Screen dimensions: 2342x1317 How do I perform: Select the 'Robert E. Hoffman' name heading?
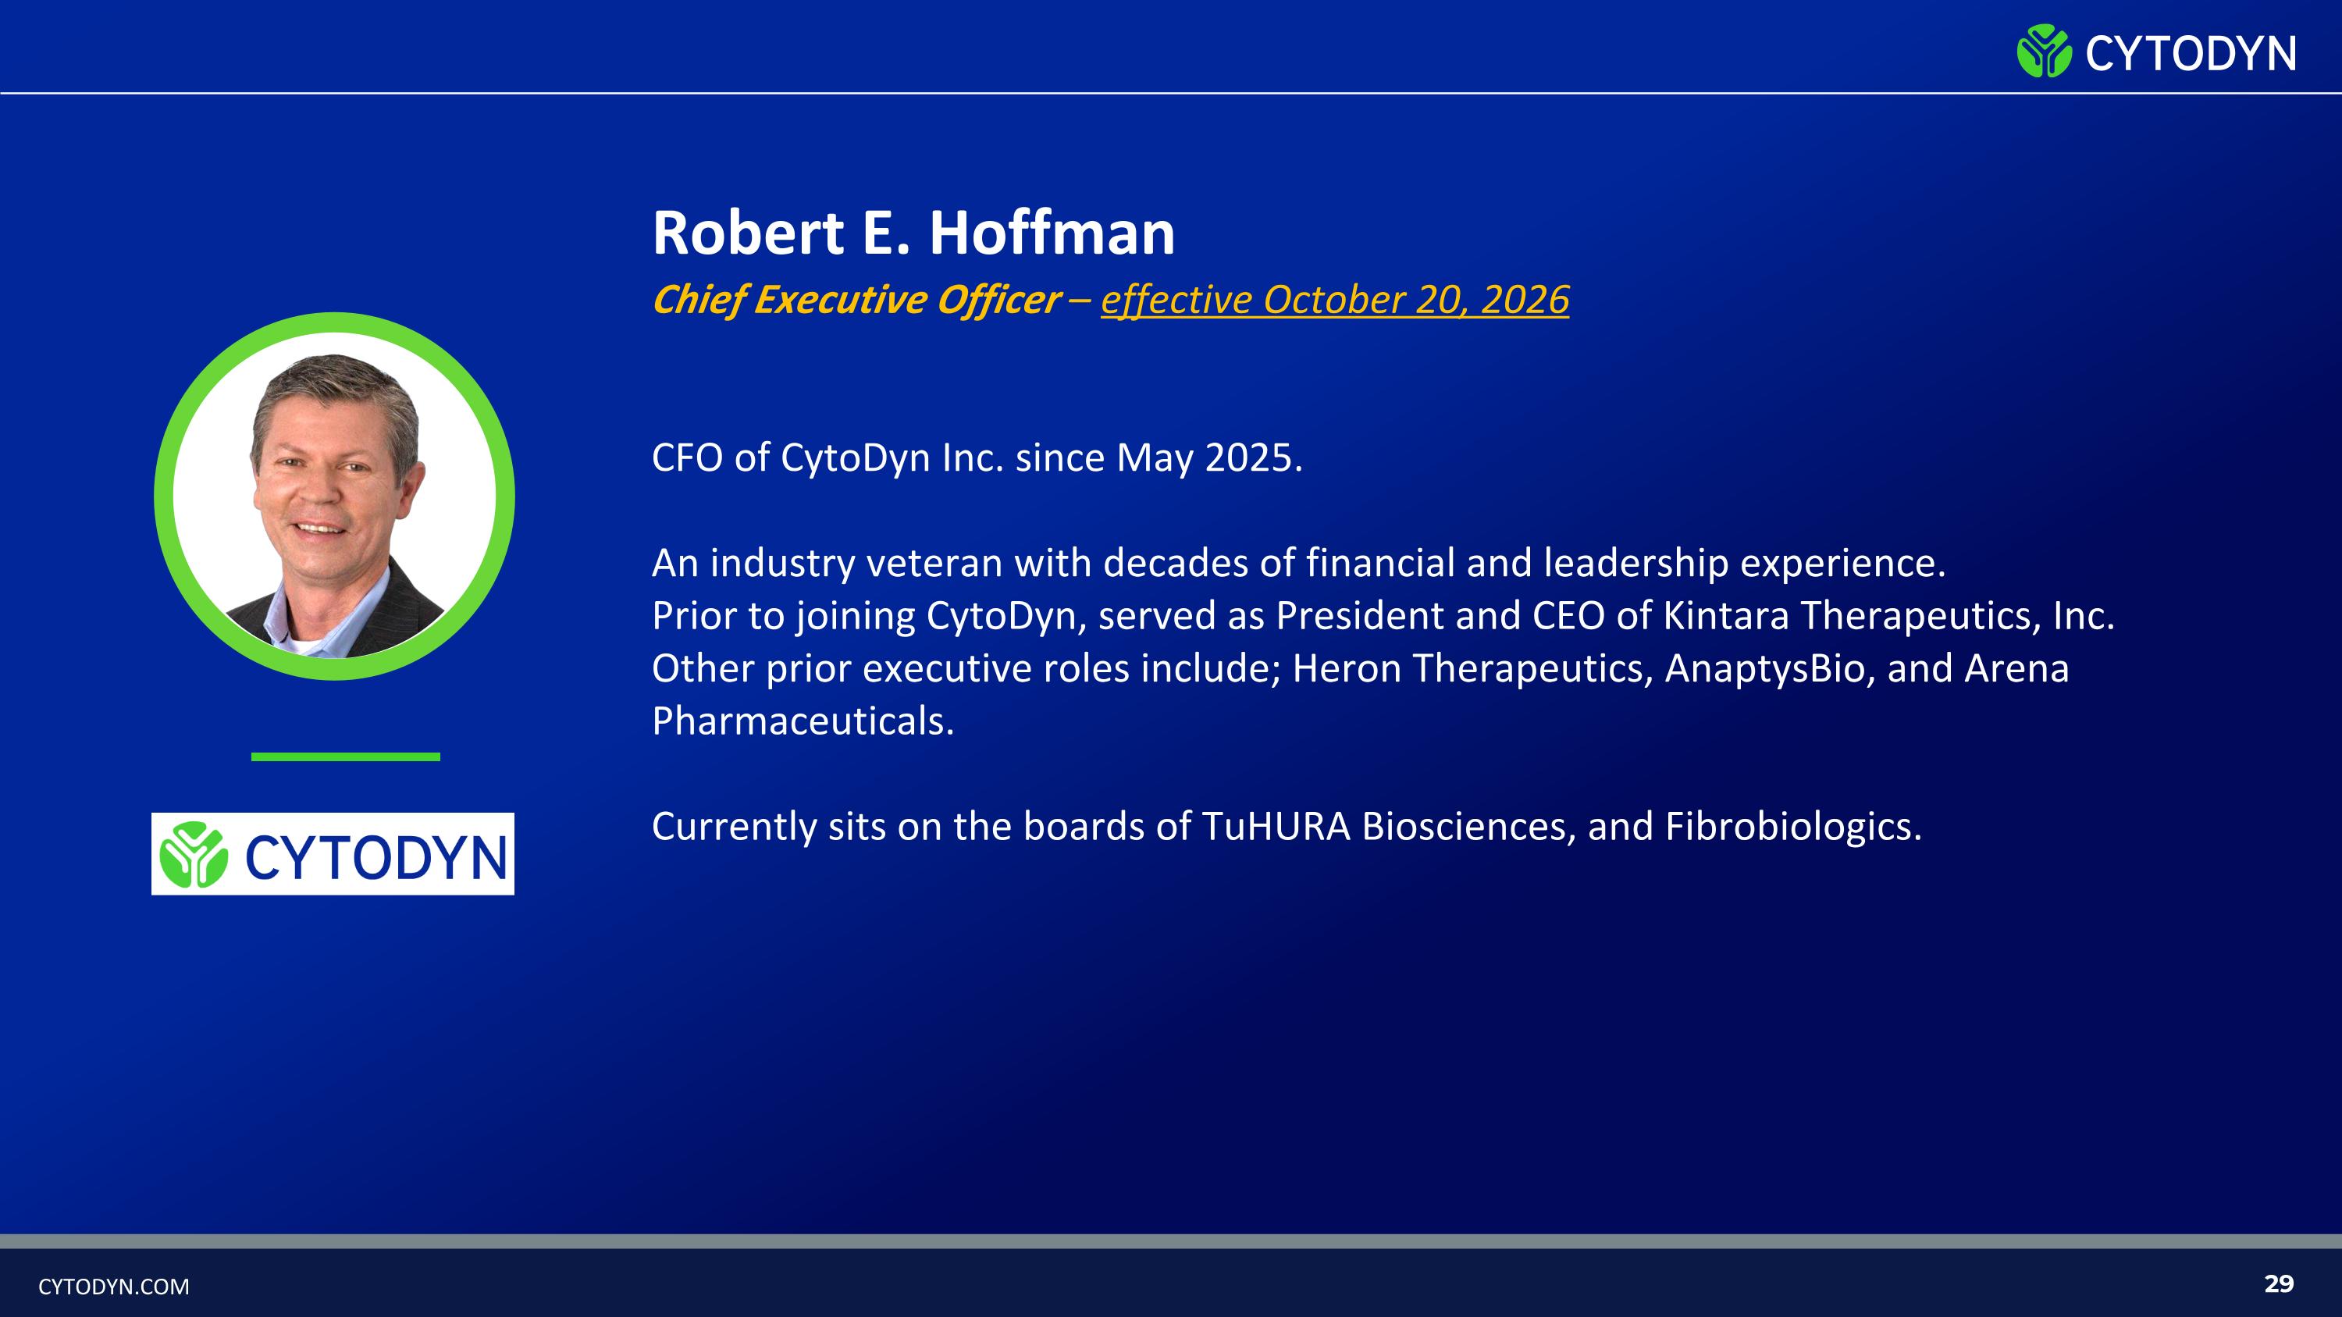[x=913, y=233]
